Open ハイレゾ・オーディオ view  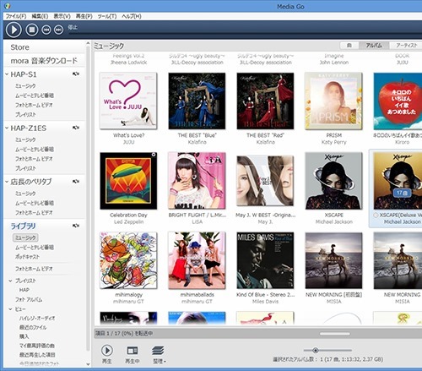point(37,319)
